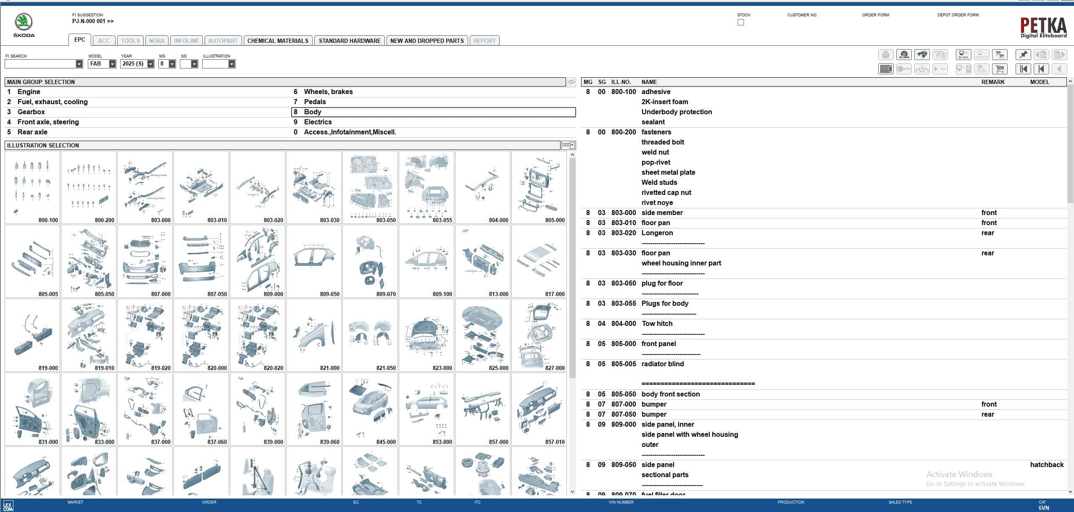This screenshot has width=1074, height=512.
Task: Toggle the STOCK checkbox
Action: (741, 22)
